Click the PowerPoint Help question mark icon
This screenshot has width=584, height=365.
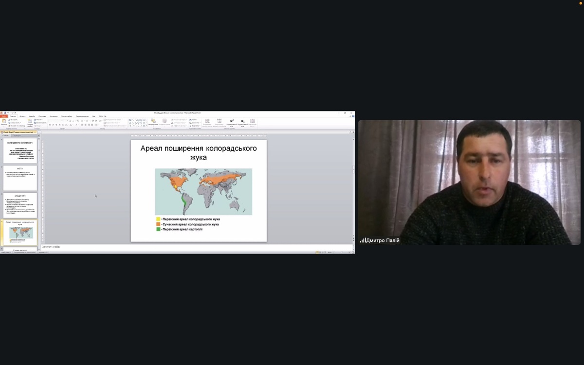pos(352,116)
